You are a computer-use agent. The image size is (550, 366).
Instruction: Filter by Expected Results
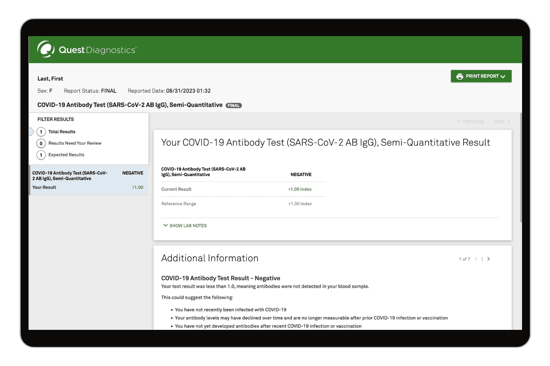(x=66, y=155)
